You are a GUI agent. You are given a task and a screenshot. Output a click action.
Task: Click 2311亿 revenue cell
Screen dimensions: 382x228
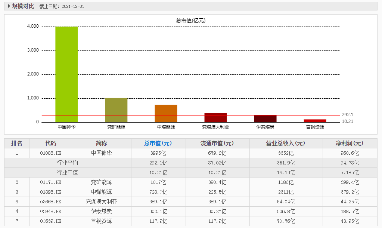click(x=286, y=192)
